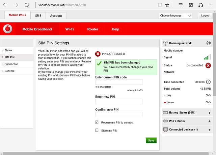Enable the Store my PIN checkbox
Image resolution: width=216 pixels, height=155 pixels.
97,130
